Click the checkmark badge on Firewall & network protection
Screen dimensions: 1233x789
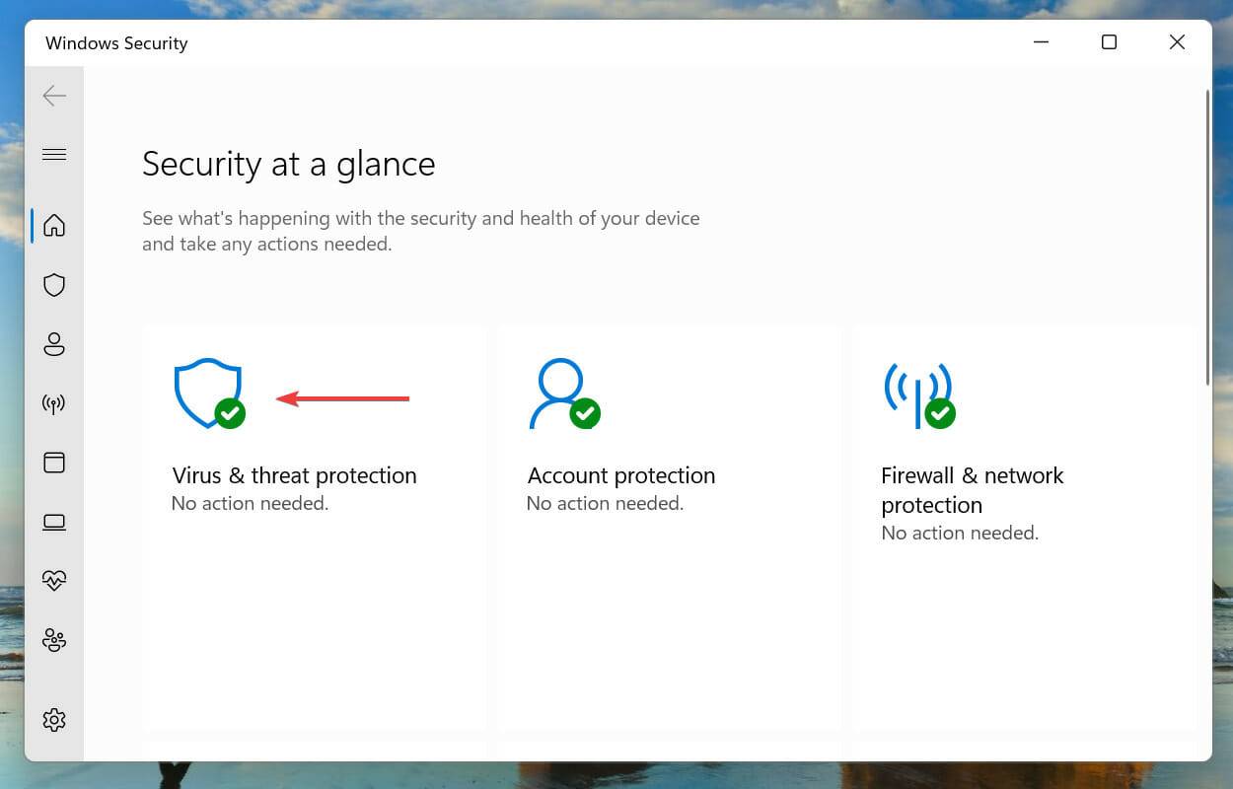point(939,414)
